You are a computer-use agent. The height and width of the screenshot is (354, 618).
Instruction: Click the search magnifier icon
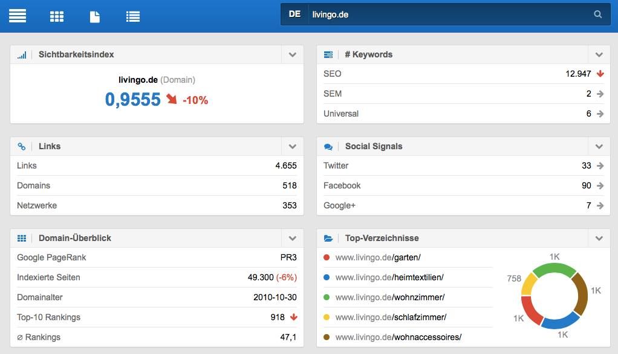click(x=597, y=14)
